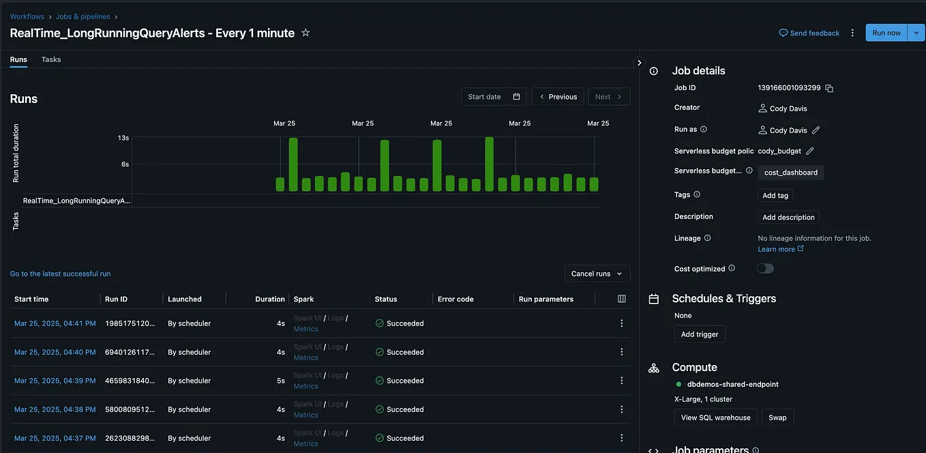
Task: Edit cody_budget policy with pencil icon
Action: point(809,151)
